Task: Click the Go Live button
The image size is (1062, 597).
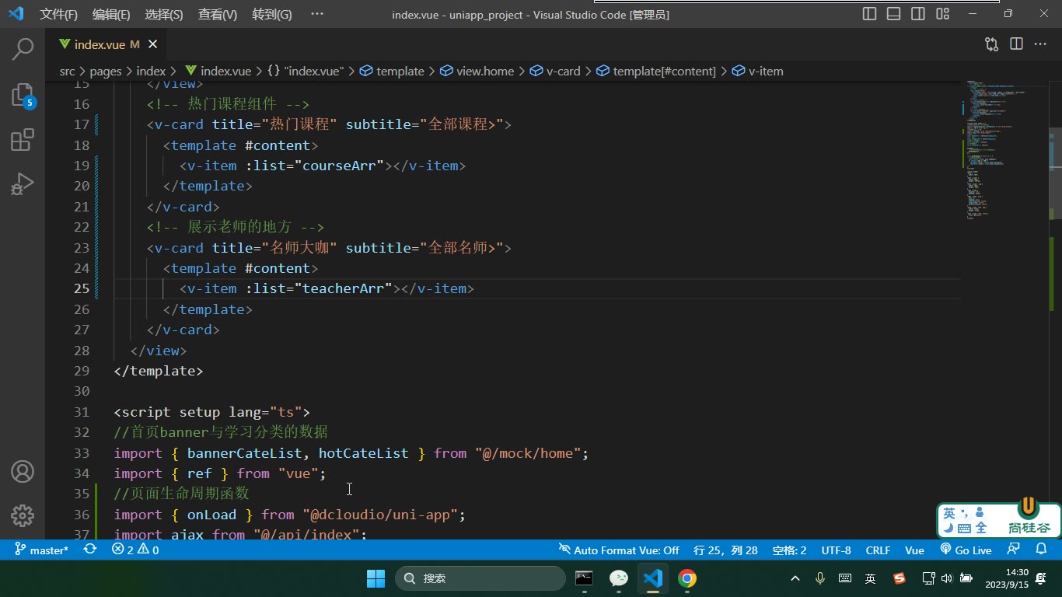Action: [x=966, y=550]
